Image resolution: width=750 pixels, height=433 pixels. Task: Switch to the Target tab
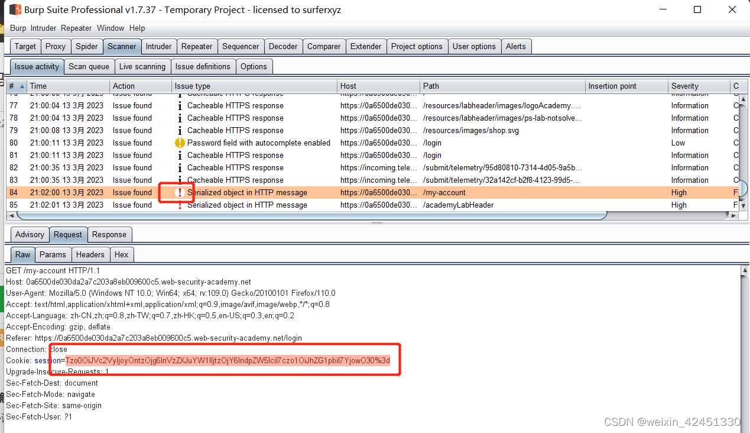pos(25,46)
